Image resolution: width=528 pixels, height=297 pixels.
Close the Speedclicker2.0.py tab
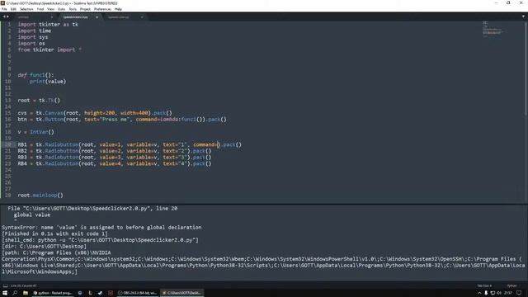coord(97,16)
